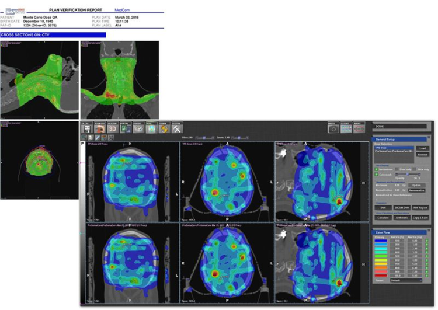Select the top-middle TPS Dose axial view
The height and width of the screenshot is (310, 438).
click(x=227, y=182)
